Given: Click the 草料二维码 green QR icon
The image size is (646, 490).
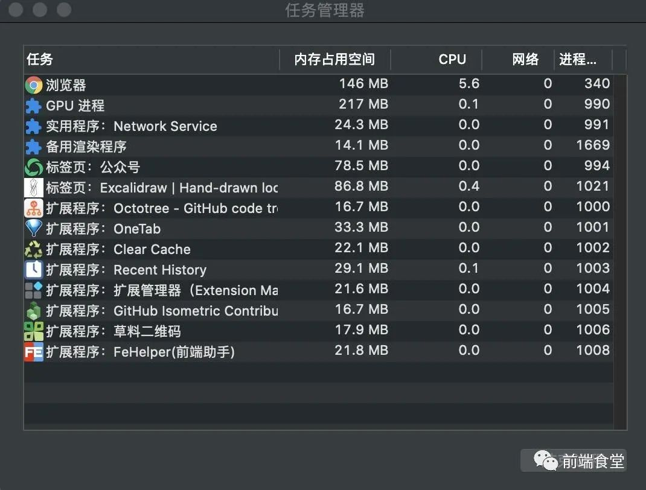Looking at the screenshot, I should pyautogui.click(x=34, y=331).
